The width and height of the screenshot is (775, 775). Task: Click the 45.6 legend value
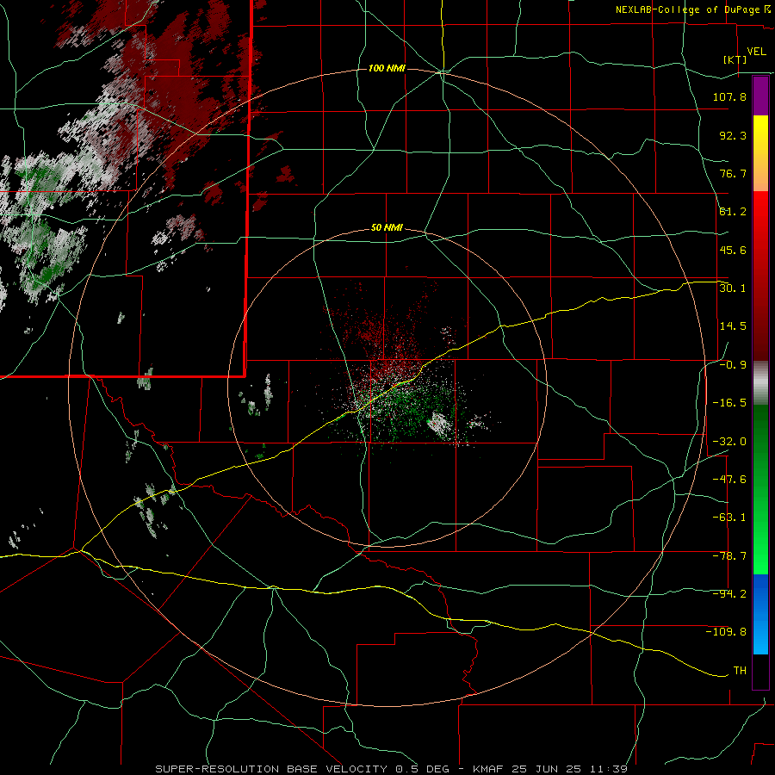pos(733,250)
